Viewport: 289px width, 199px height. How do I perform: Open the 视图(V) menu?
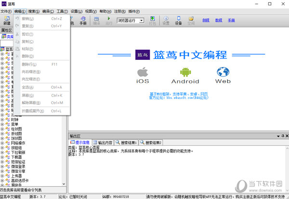click(91, 12)
